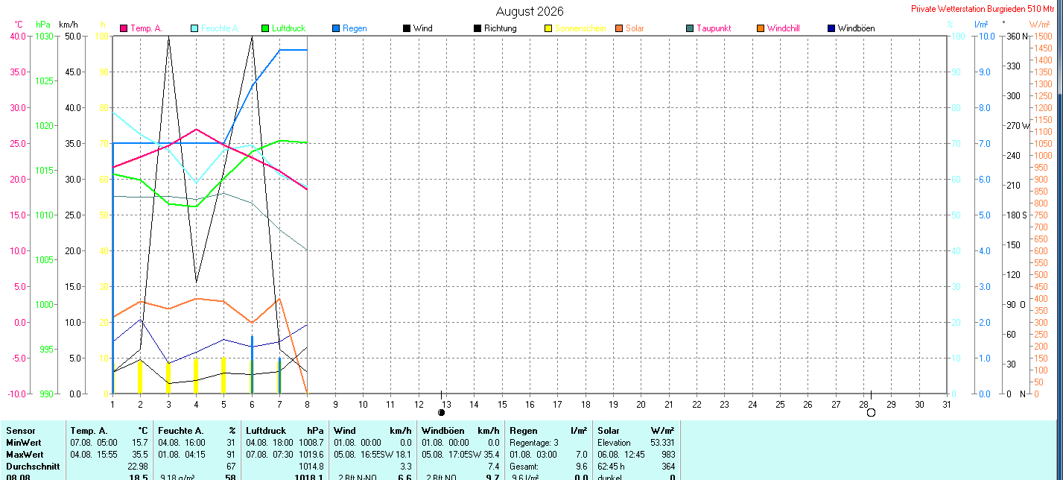
Task: Click the solar max value '983'
Action: [x=668, y=454]
